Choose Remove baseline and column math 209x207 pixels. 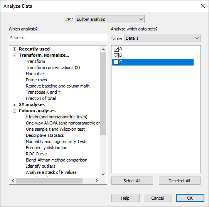point(58,86)
